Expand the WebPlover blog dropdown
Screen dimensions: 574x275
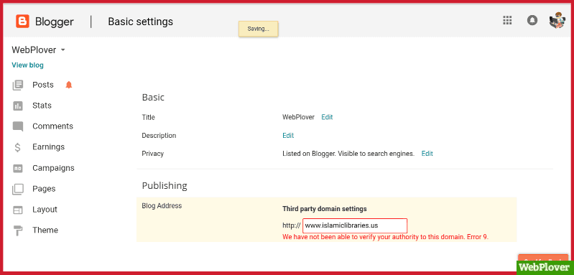(x=63, y=50)
